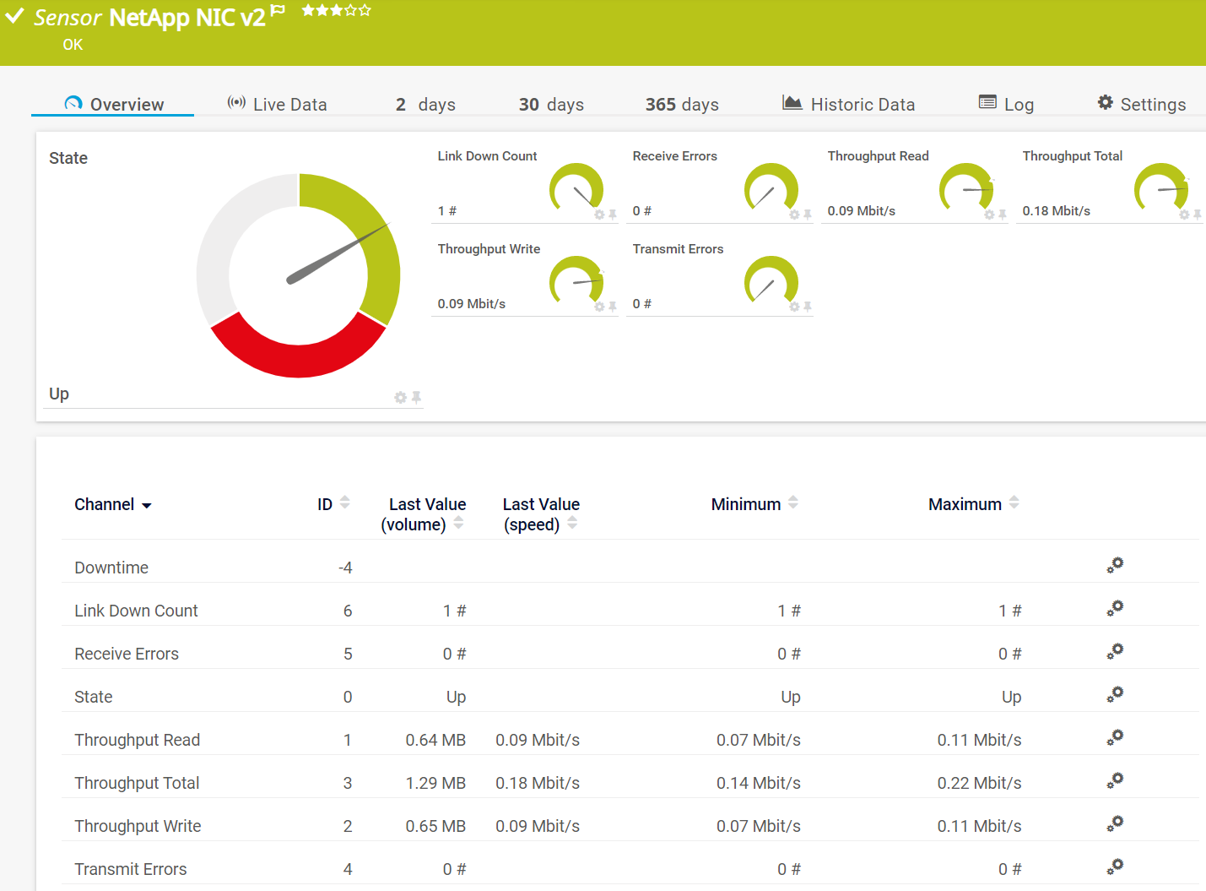1206x891 pixels.
Task: Click gear icon on the Receive Errors gauge
Action: 794,215
